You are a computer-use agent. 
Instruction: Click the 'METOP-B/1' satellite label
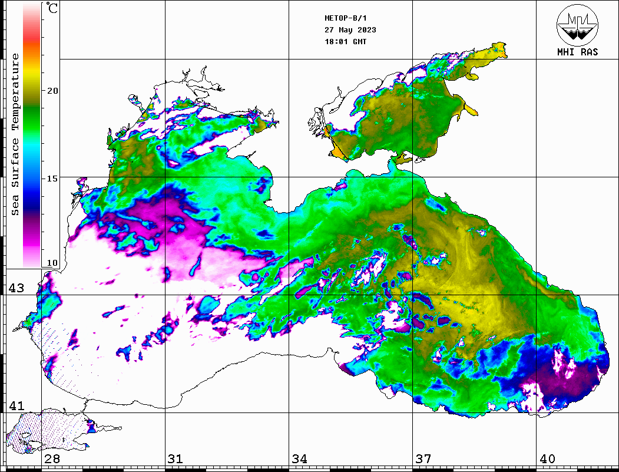[x=346, y=18]
